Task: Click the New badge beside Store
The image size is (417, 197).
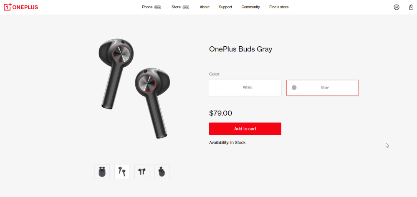Action: 186,7
